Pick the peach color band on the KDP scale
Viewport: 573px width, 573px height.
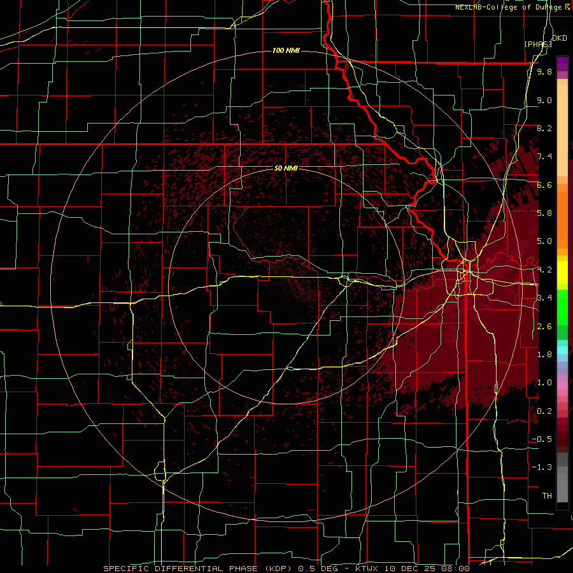pos(562,128)
